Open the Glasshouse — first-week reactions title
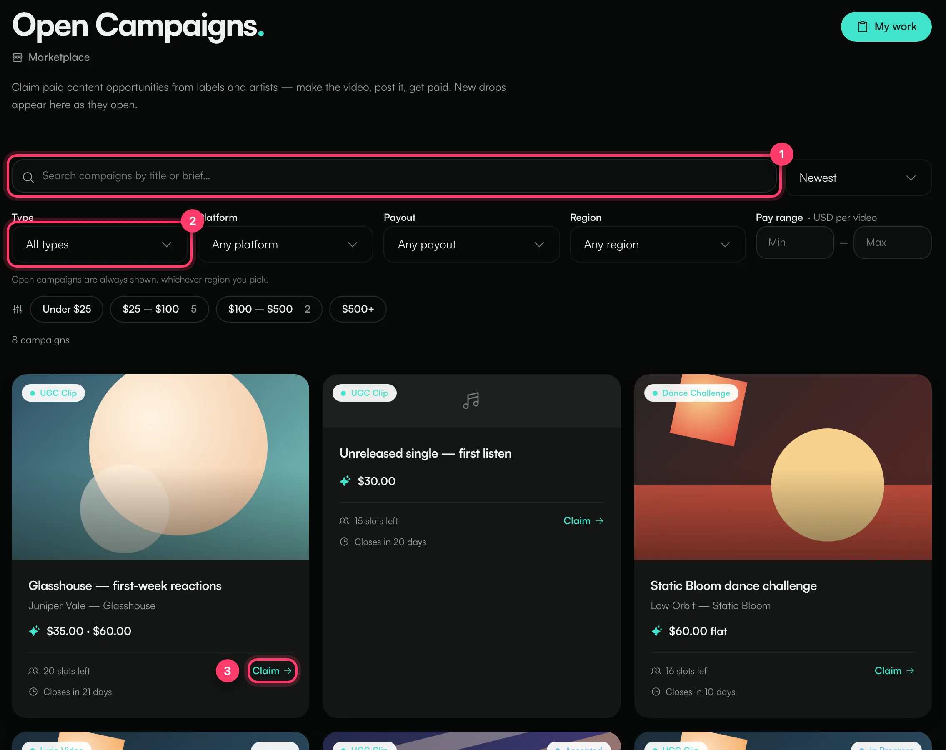Viewport: 946px width, 750px height. pos(125,585)
